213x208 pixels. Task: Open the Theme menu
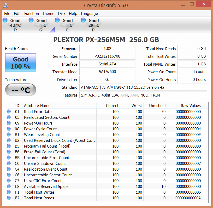48,14
